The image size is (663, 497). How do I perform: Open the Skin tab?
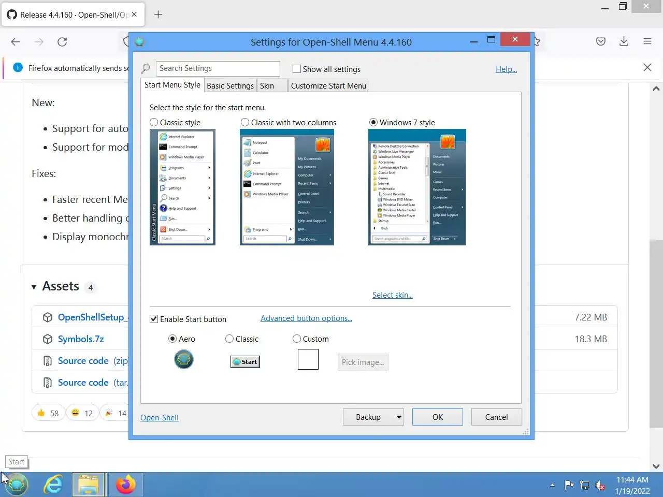272,86
